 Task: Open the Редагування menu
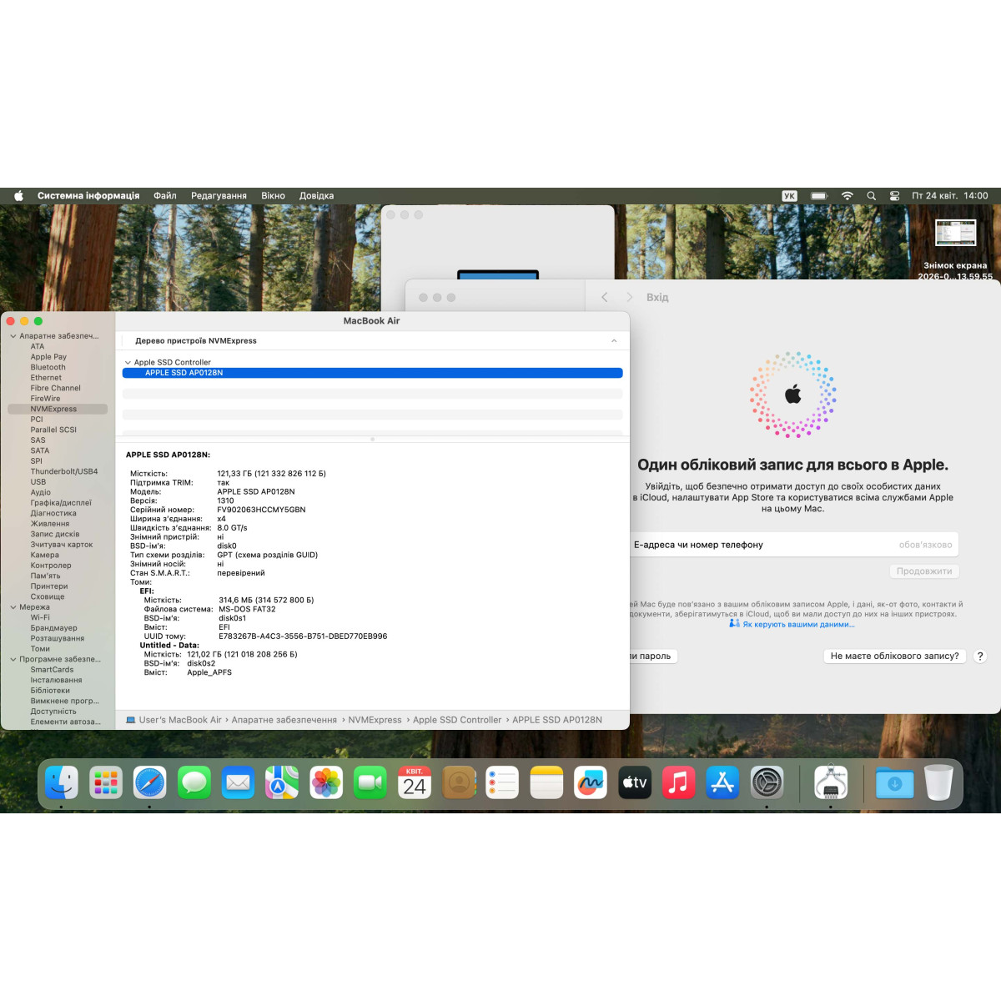pos(219,196)
